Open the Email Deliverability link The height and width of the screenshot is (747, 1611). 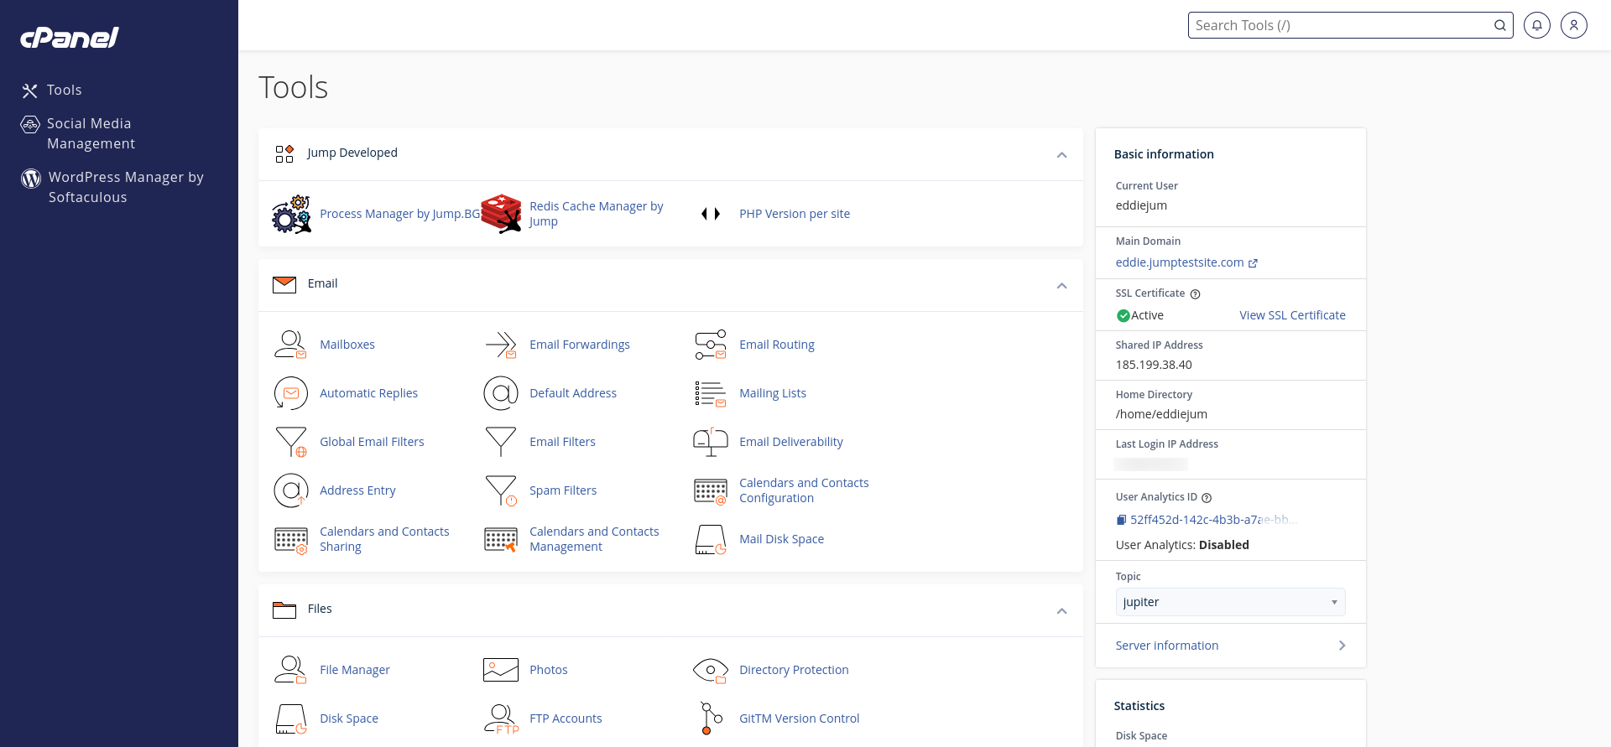click(x=791, y=442)
